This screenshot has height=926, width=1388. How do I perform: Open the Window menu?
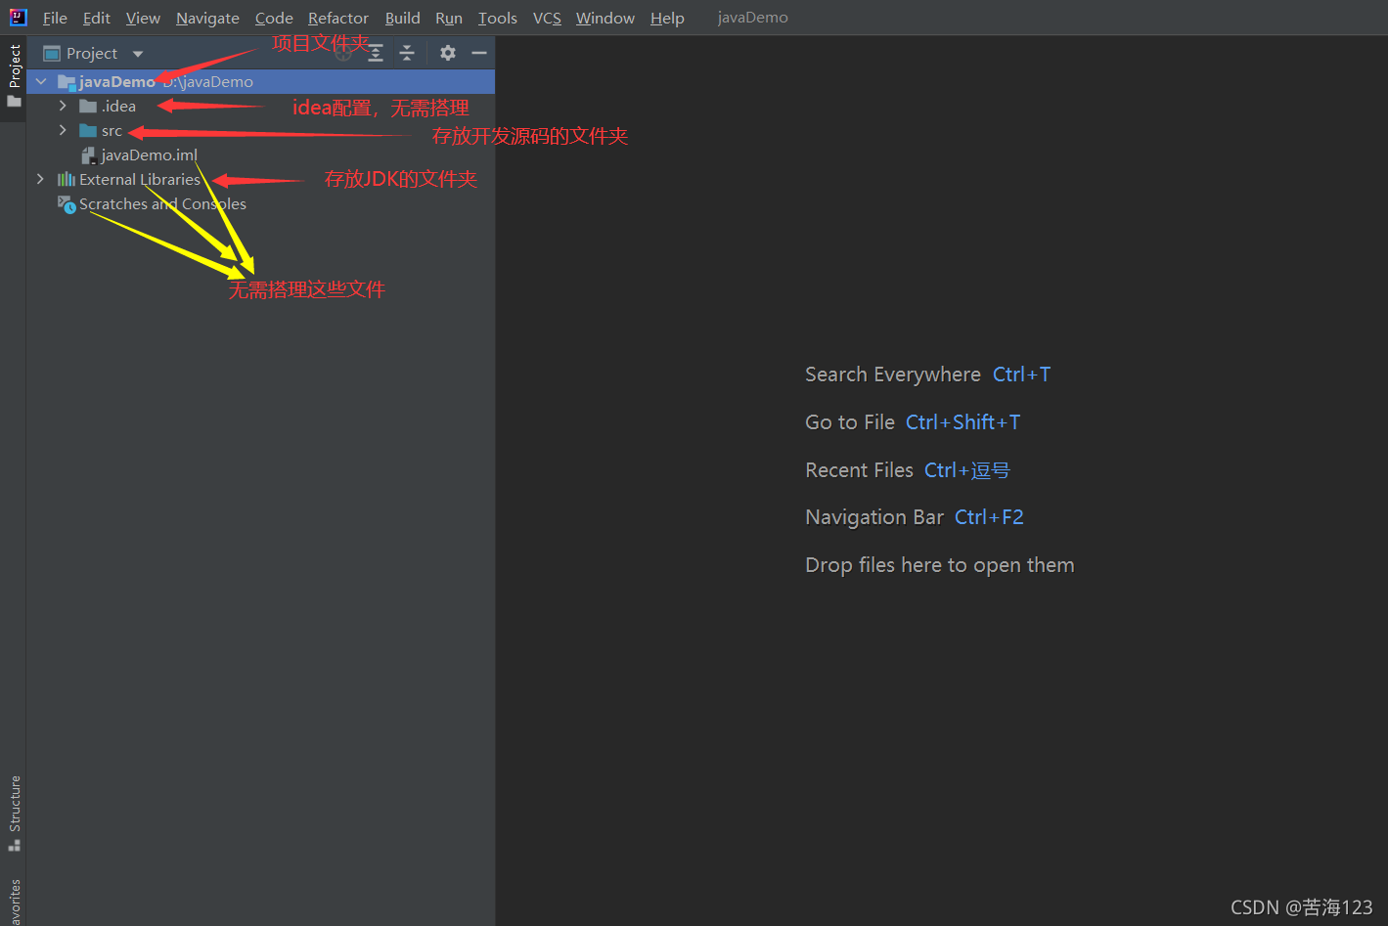point(604,18)
